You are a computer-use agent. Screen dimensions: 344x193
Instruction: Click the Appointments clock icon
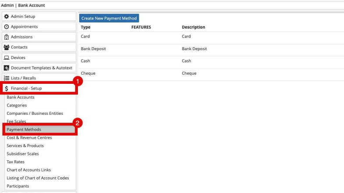[x=7, y=27]
